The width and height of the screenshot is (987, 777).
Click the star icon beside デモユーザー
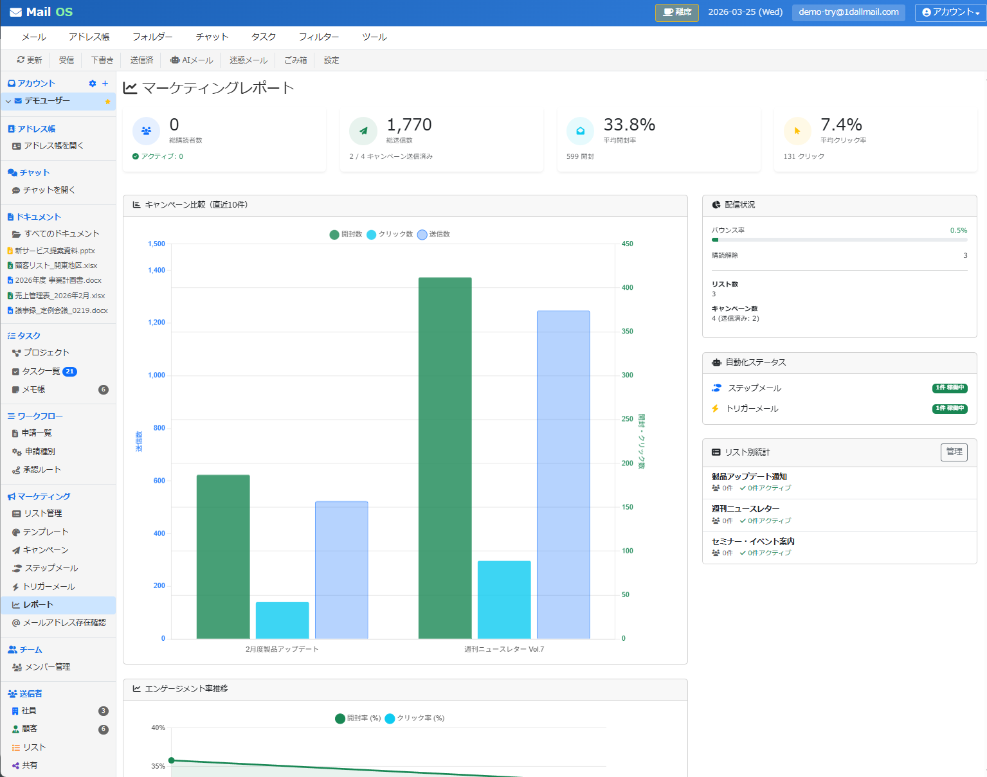[107, 102]
